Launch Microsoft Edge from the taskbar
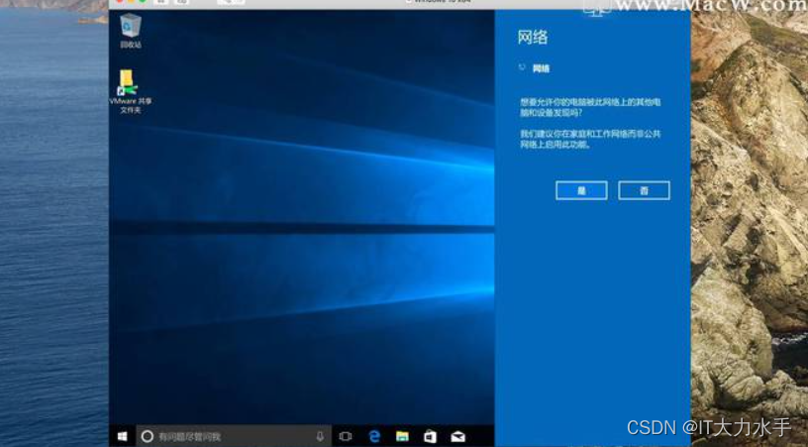 pyautogui.click(x=374, y=437)
